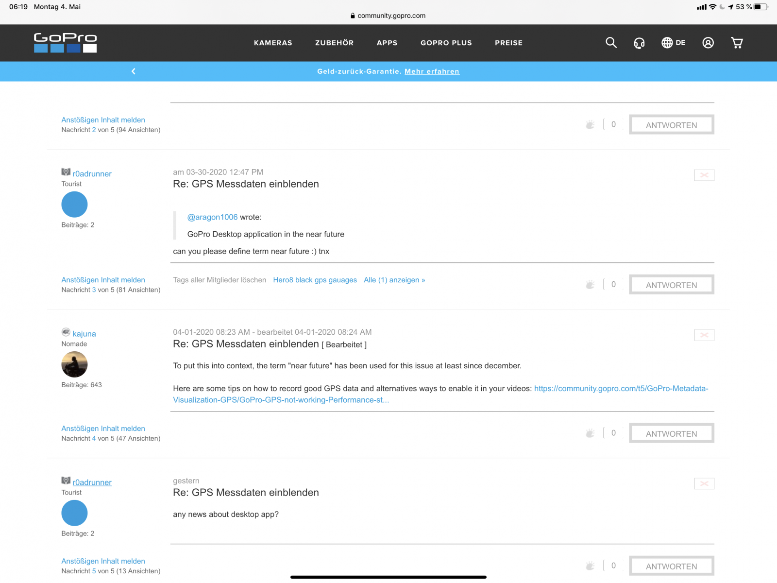Give kudos to kajuna's reply
This screenshot has width=777, height=583.
pyautogui.click(x=590, y=433)
